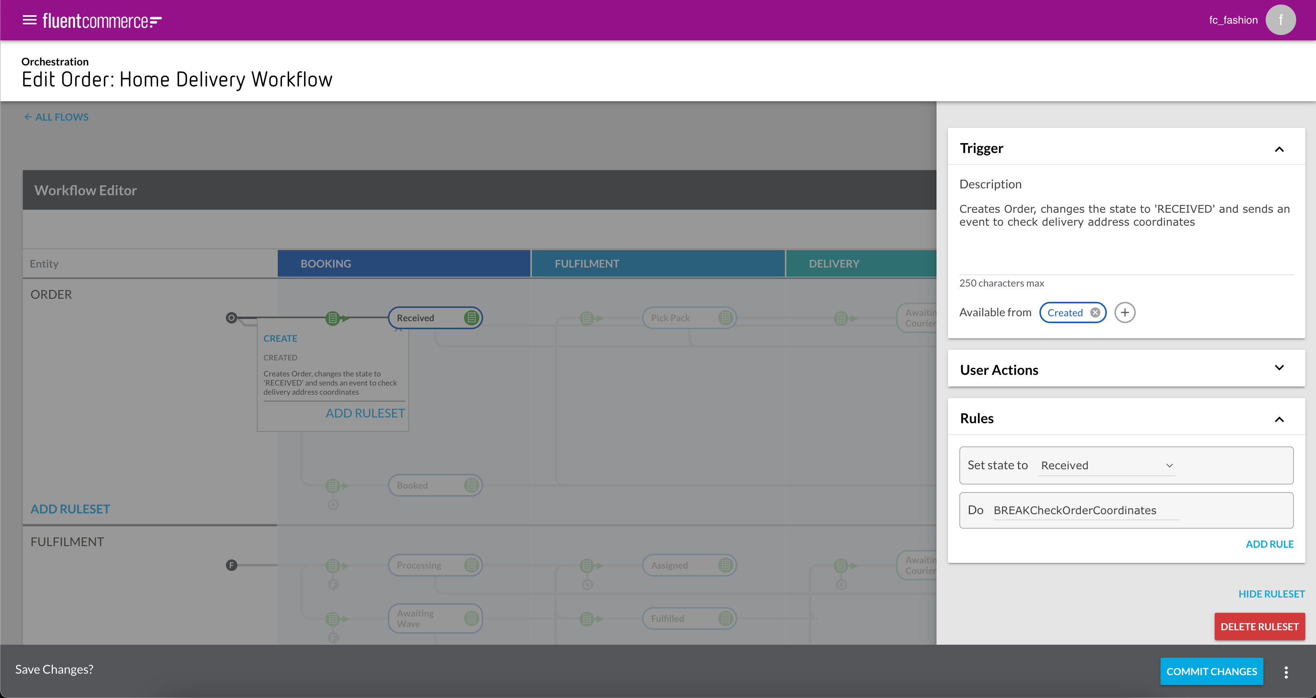Click the Fulfilment entity F start node
The image size is (1316, 698).
coord(231,565)
